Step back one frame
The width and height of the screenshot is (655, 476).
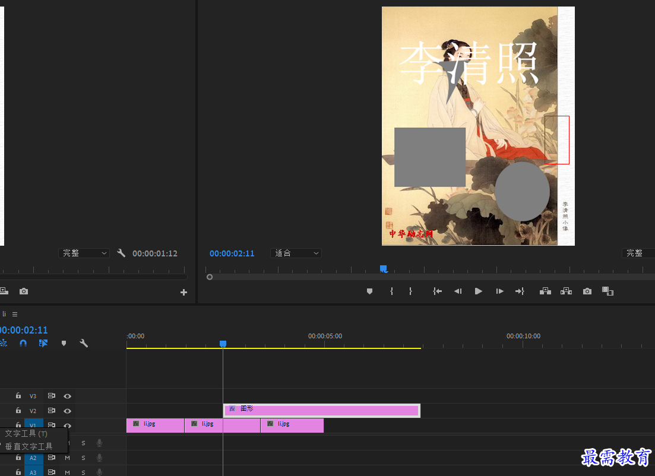pos(458,291)
